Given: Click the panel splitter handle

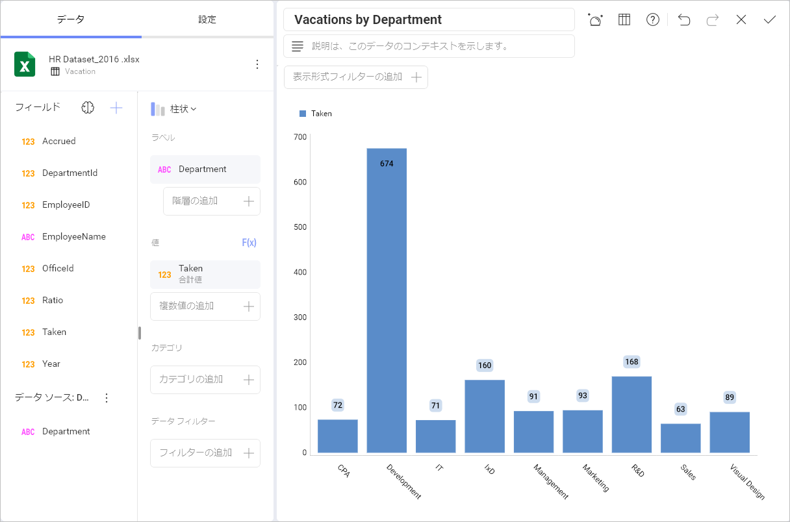Looking at the screenshot, I should [x=140, y=332].
